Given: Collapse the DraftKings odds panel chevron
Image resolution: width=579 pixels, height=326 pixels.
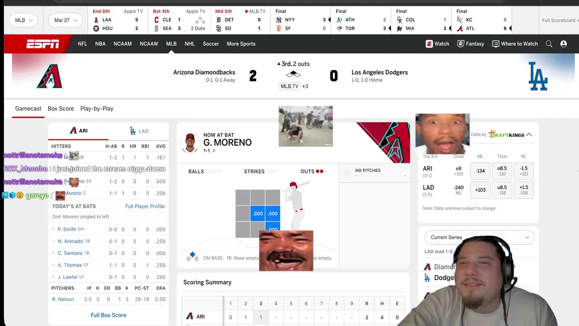Looking at the screenshot, I should 529,134.
